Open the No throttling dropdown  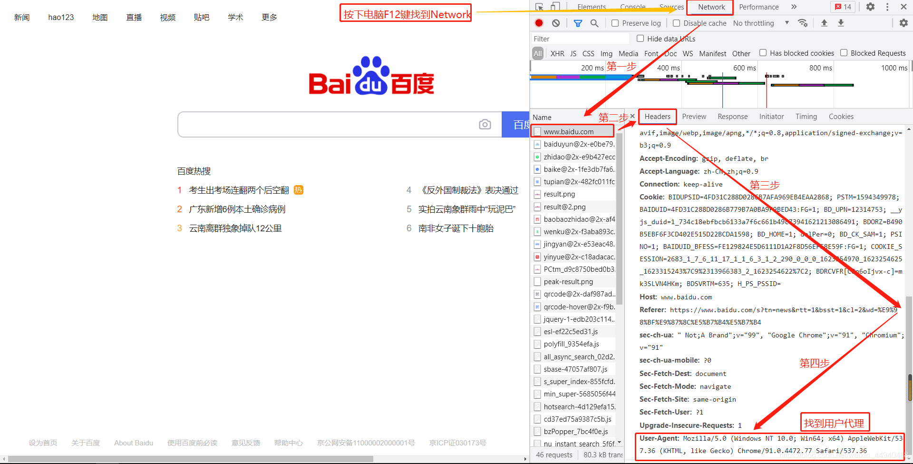coord(761,23)
